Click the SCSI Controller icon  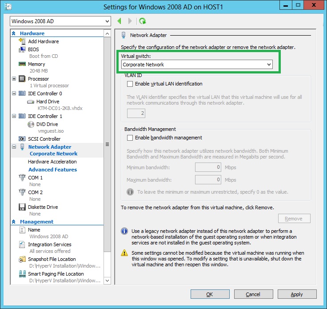tap(22, 139)
